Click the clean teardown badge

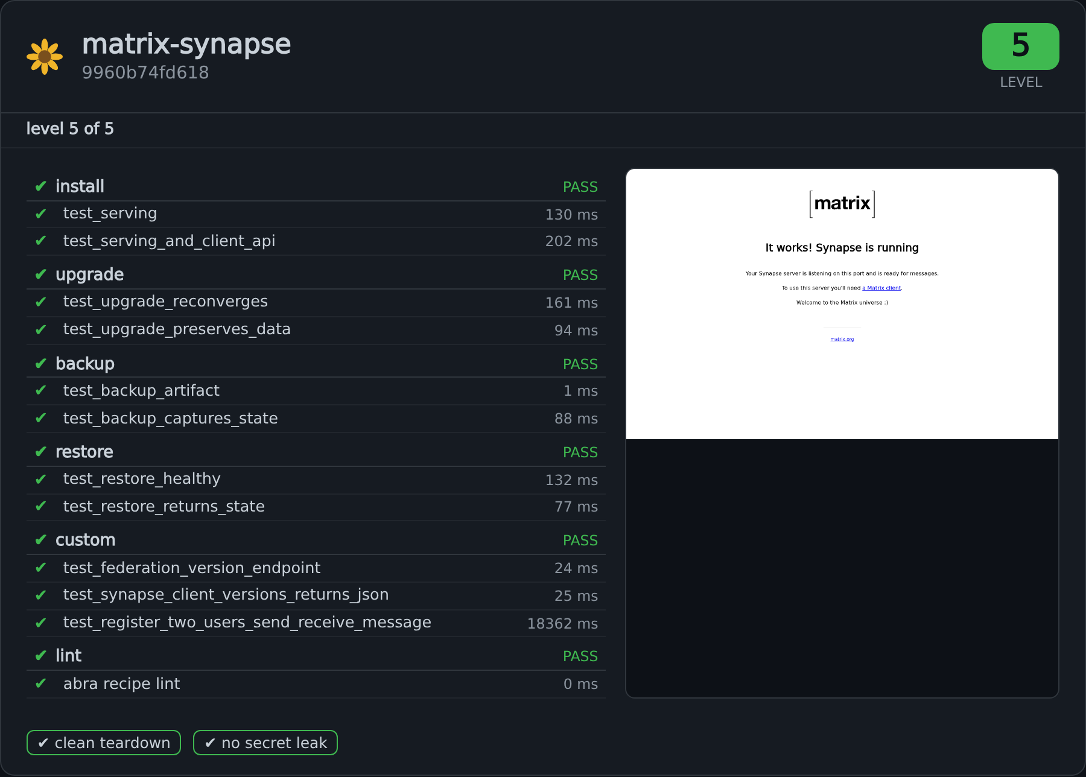[104, 743]
